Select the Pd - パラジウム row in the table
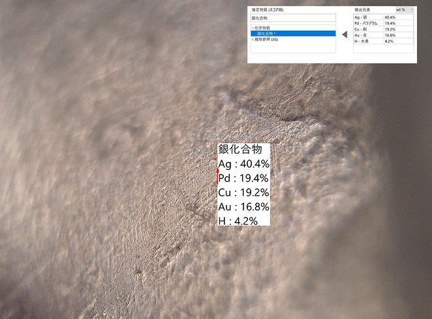This screenshot has width=432, height=319. [365, 23]
